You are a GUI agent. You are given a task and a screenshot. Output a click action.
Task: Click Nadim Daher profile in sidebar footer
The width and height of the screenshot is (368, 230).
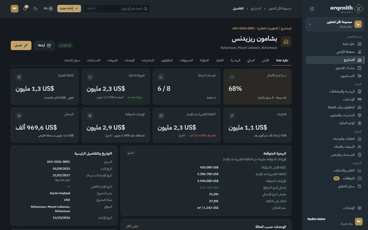tap(335, 221)
